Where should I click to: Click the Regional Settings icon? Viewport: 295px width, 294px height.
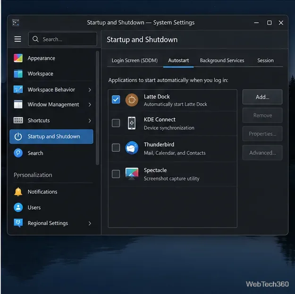click(18, 223)
